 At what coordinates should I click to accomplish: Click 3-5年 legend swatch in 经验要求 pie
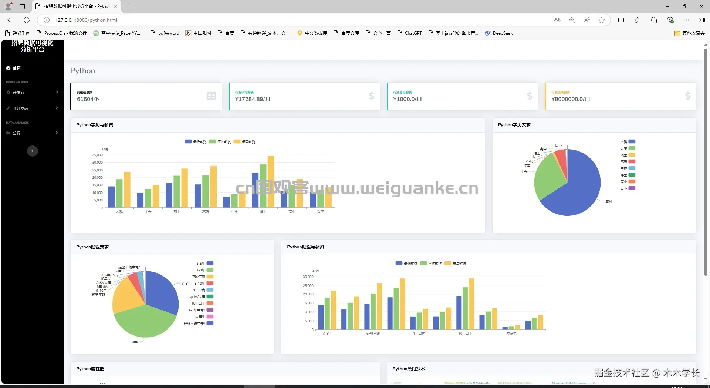click(210, 263)
